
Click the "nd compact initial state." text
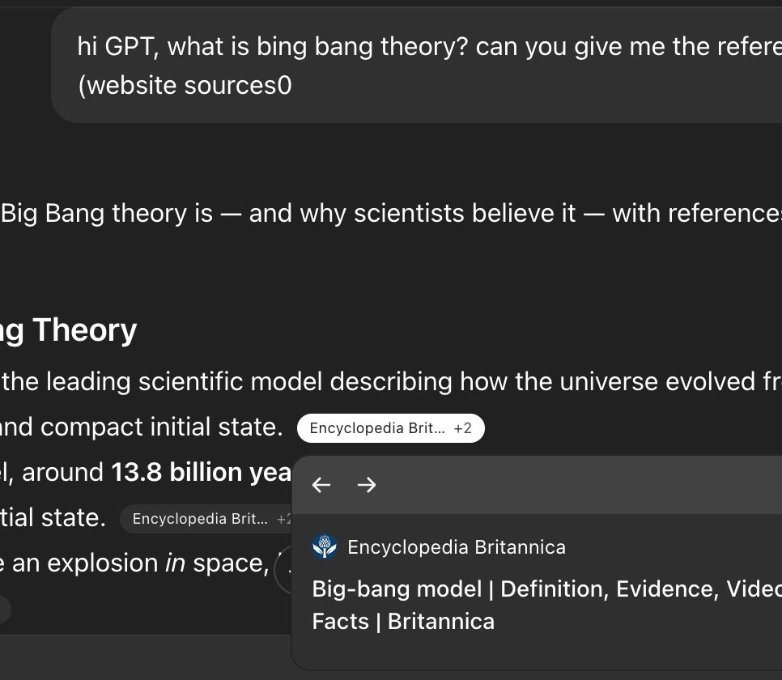click(x=142, y=427)
